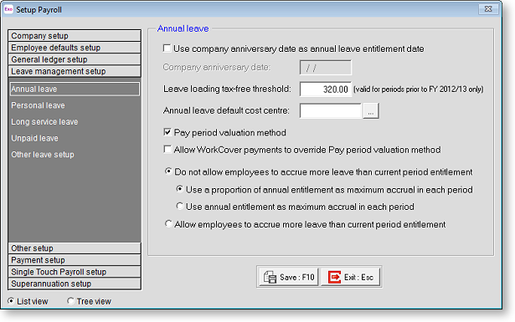The height and width of the screenshot is (322, 515).
Task: Expand the Payment setup section
Action: tap(75, 260)
